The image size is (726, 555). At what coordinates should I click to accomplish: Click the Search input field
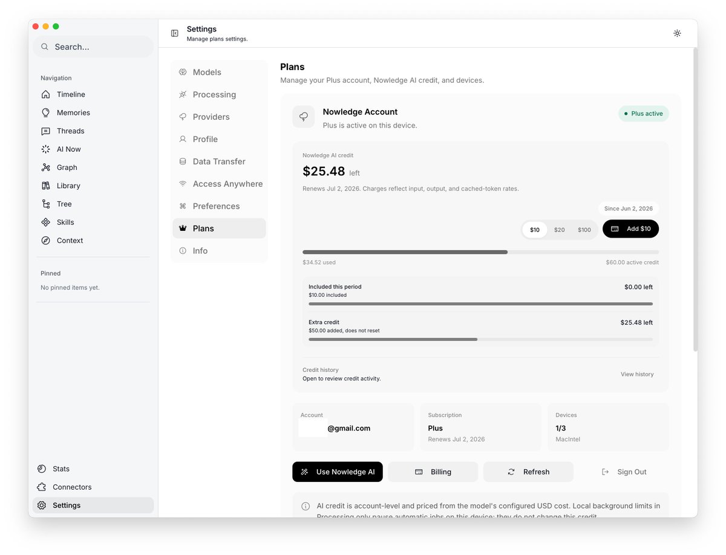click(x=93, y=47)
